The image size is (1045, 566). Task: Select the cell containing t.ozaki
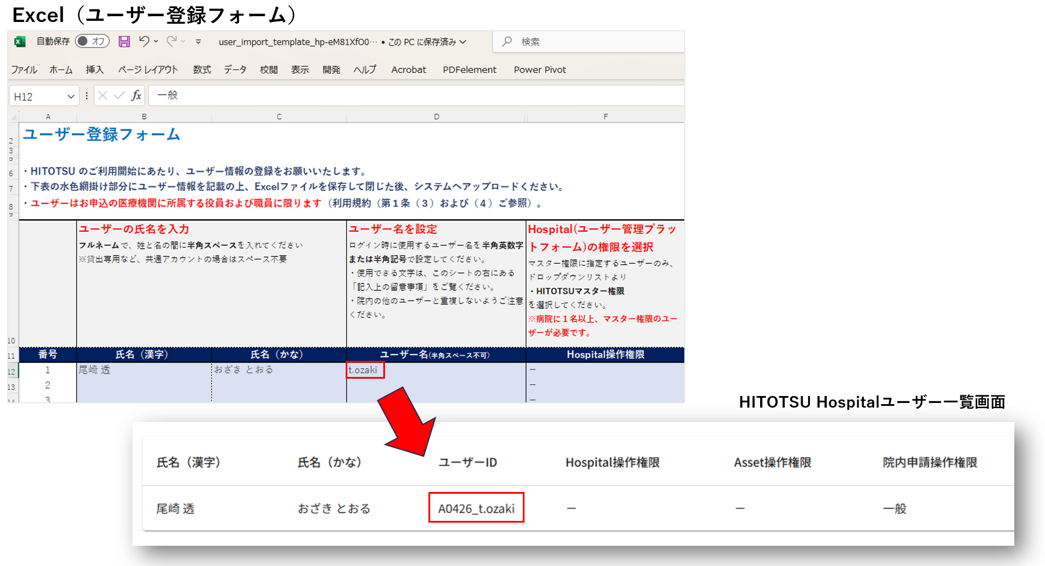pyautogui.click(x=365, y=370)
